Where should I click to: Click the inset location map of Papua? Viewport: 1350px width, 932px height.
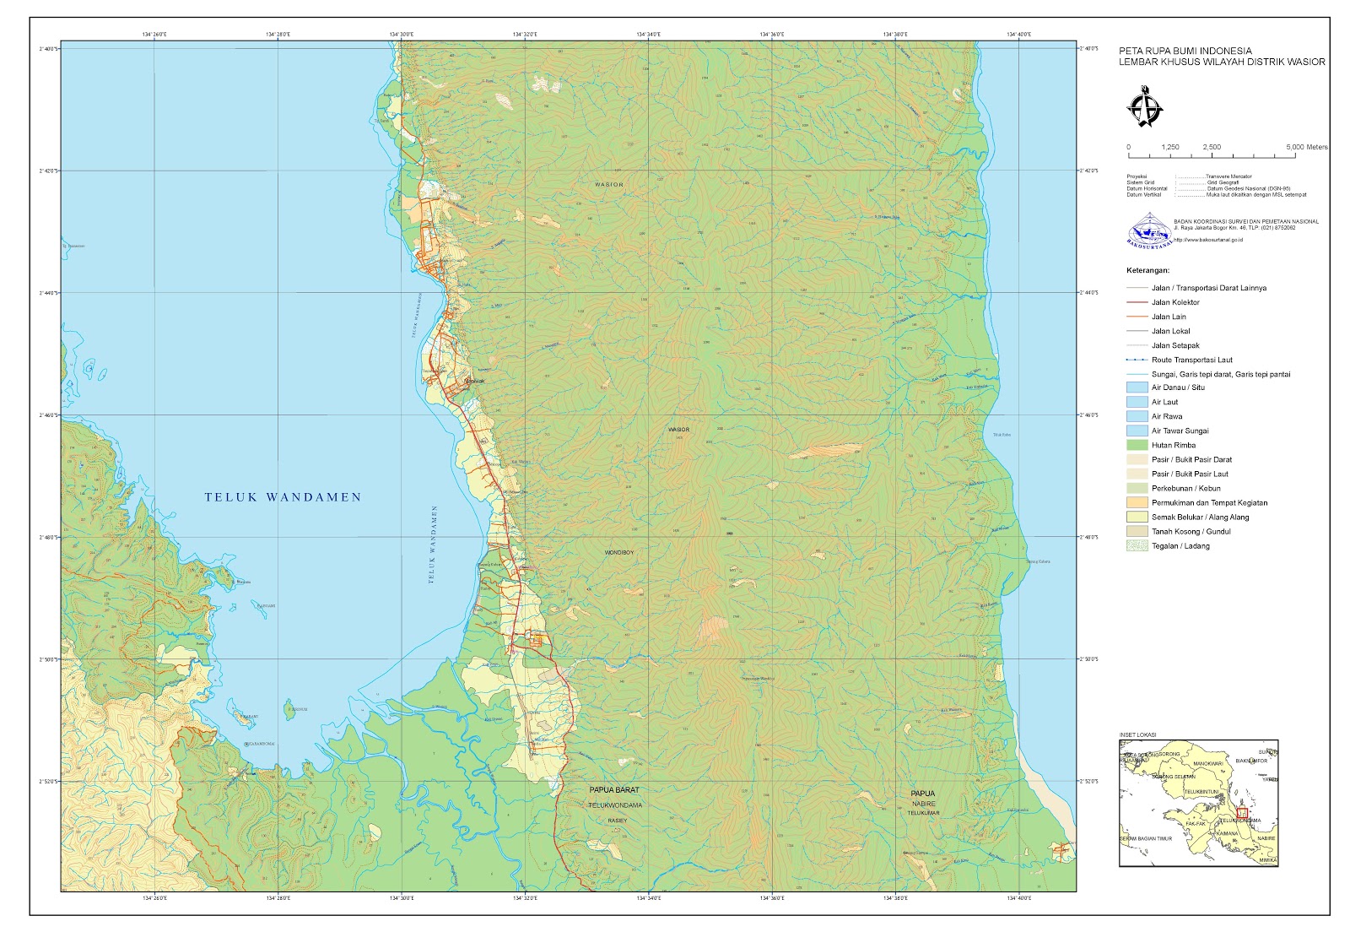[x=1199, y=803]
